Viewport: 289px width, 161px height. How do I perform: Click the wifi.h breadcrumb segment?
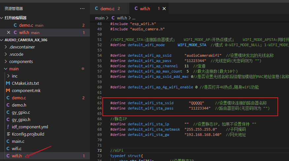(122, 18)
